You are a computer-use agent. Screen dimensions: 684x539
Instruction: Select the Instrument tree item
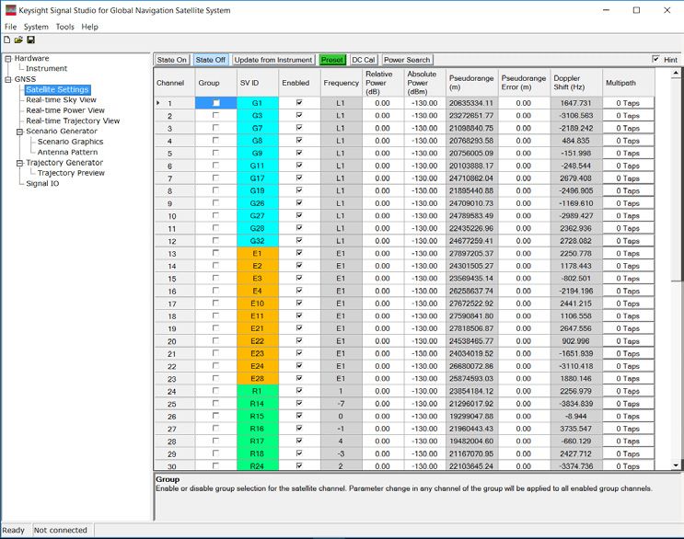pos(46,68)
